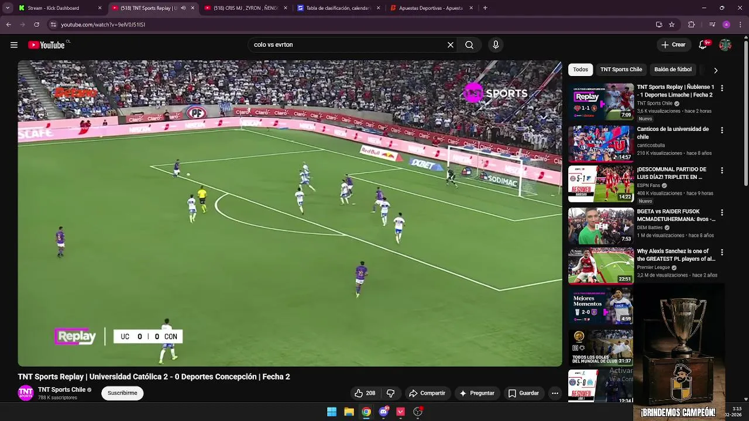The height and width of the screenshot is (421, 749).
Task: Open more actions ellipsis under video
Action: 555,394
